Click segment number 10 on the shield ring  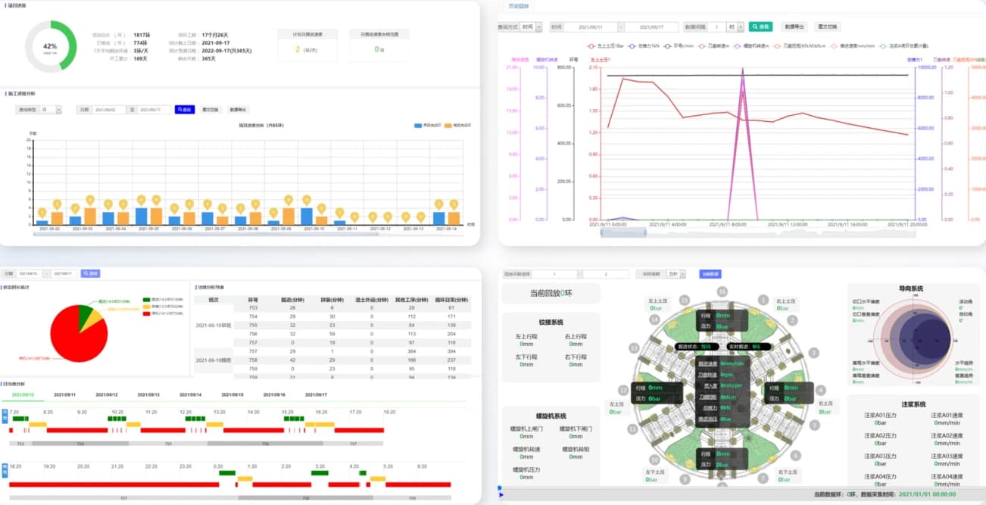pos(653,459)
